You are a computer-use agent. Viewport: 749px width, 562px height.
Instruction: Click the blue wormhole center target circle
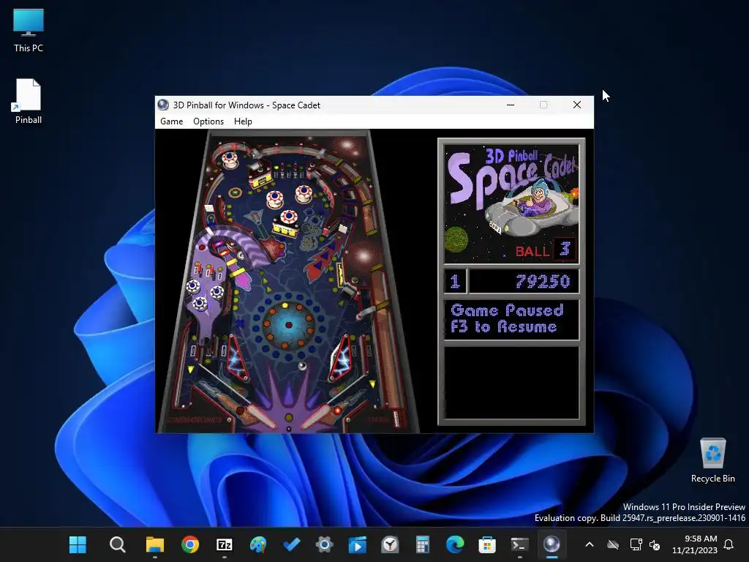pos(288,325)
